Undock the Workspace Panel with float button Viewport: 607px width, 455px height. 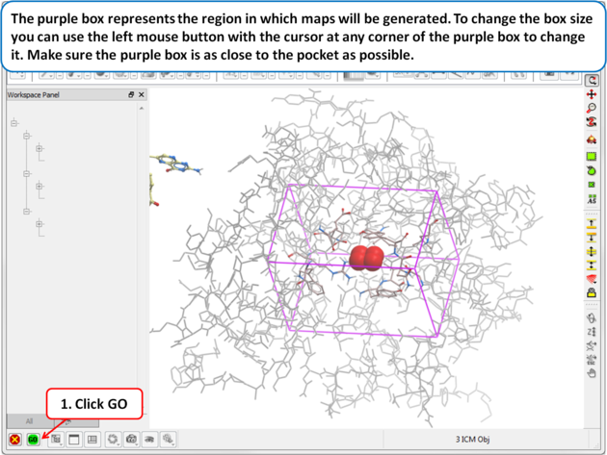[131, 95]
